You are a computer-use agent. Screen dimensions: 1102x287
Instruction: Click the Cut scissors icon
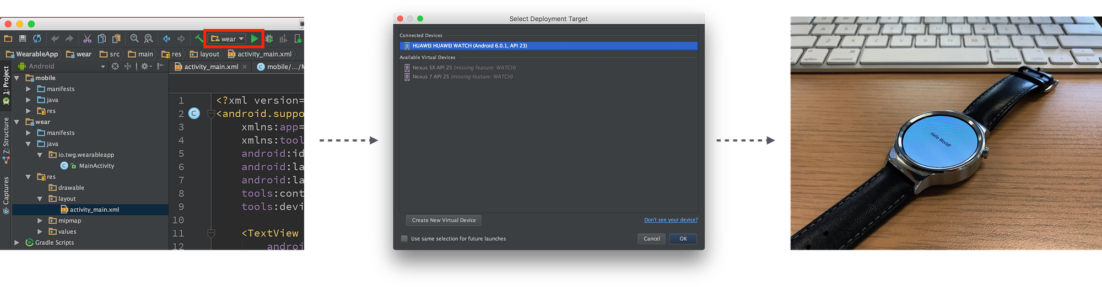pos(87,39)
